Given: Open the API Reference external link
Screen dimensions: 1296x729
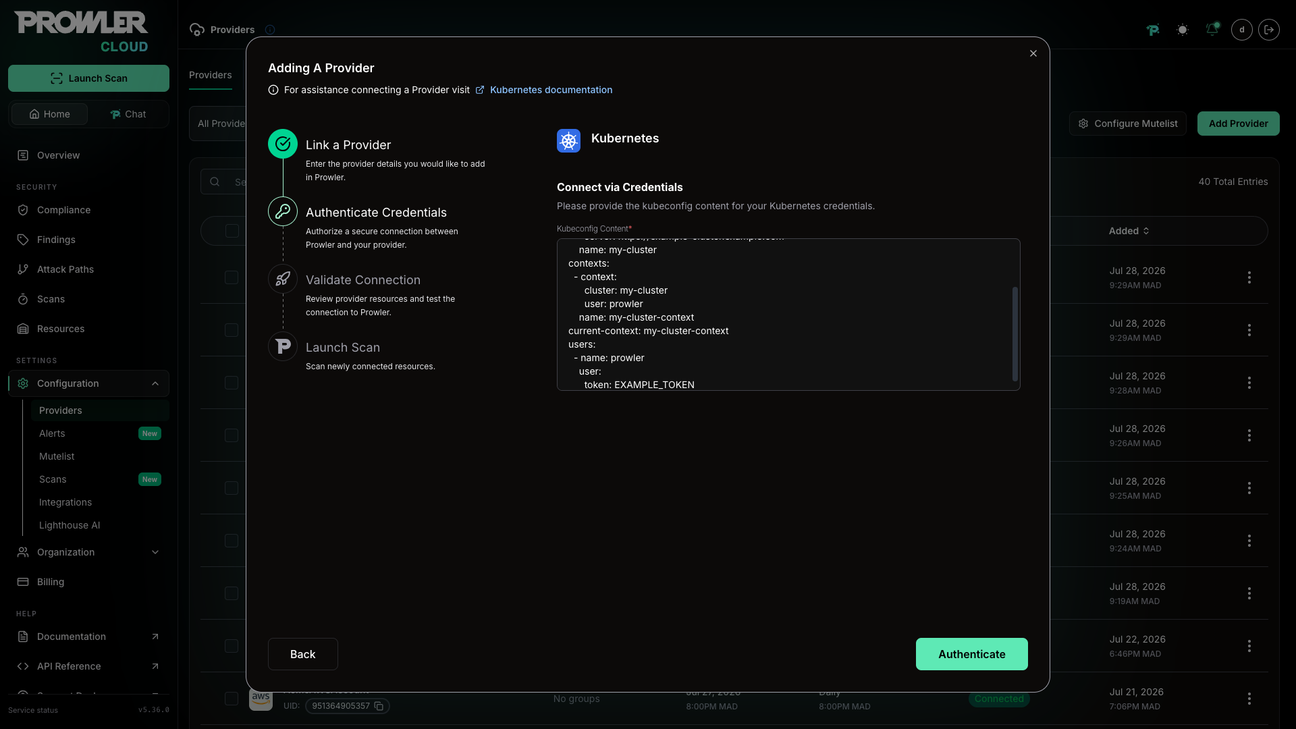Looking at the screenshot, I should pos(88,666).
